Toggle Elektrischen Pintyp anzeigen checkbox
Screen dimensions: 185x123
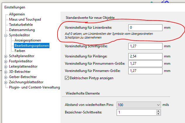[x=67, y=78]
